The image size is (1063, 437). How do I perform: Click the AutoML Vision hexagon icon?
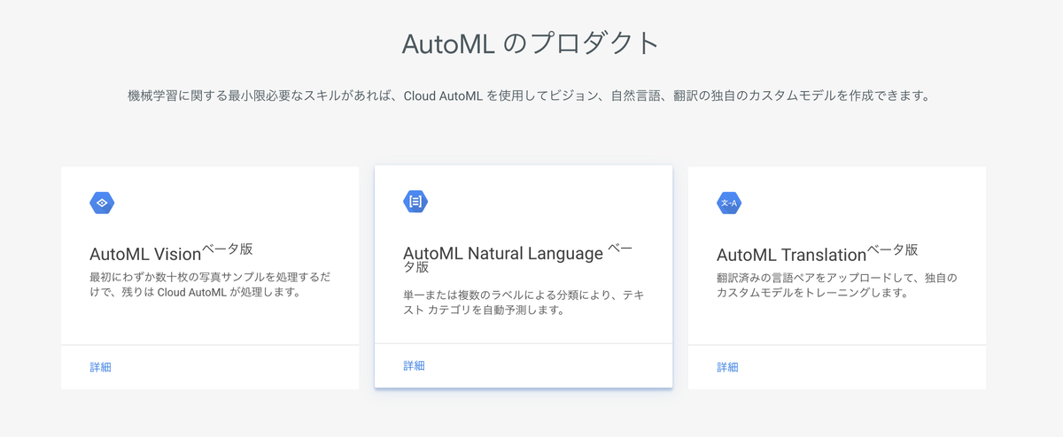102,203
